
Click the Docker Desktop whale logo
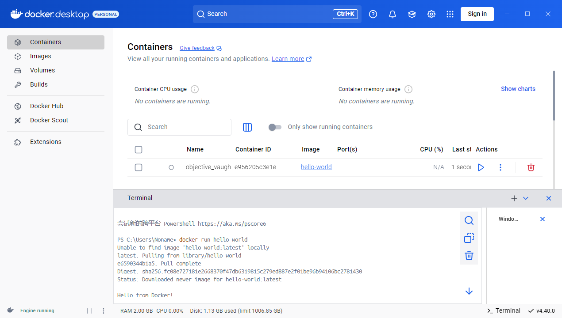coord(16,14)
